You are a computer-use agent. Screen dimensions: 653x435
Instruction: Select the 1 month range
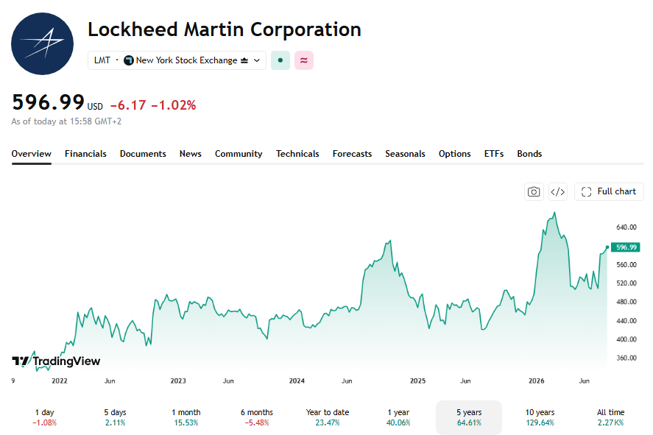[186, 417]
